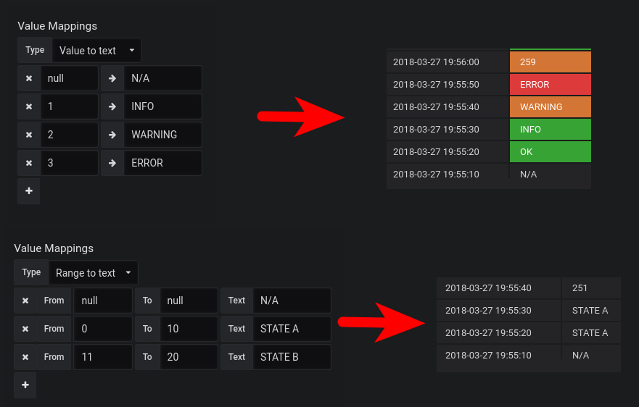Click the From field containing 11
The image size is (639, 407).
[103, 357]
